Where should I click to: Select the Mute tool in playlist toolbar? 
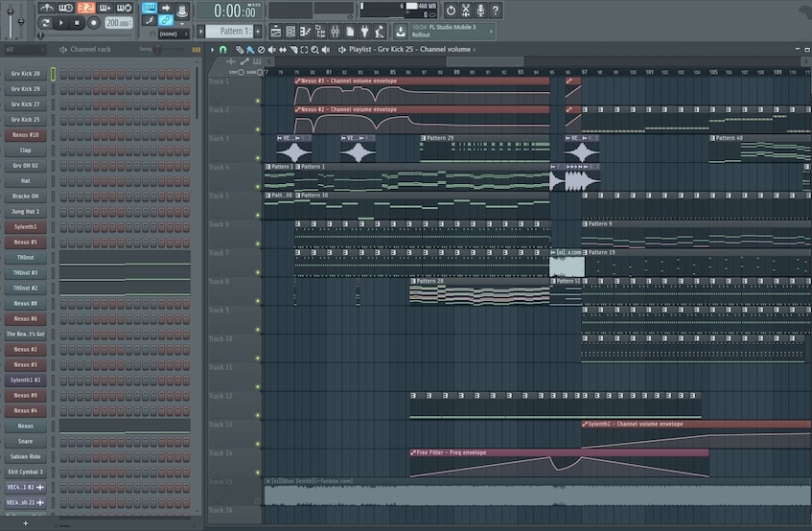(271, 50)
